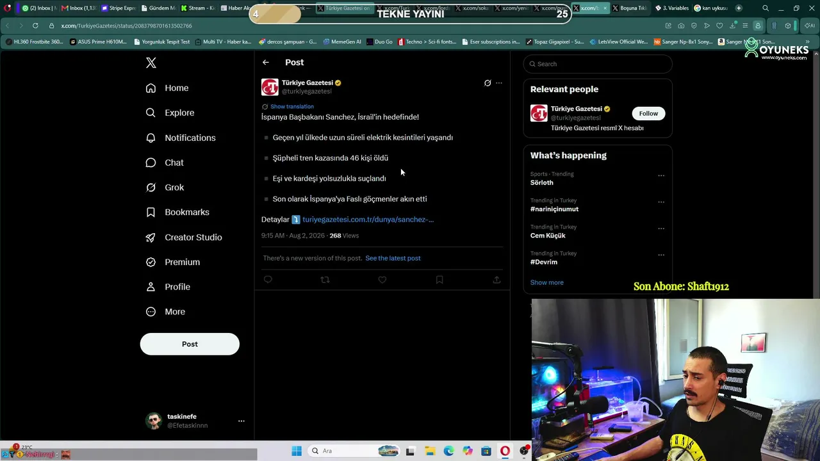Switch to the Stream browser tab
Screen dimensions: 820x461
[x=197, y=8]
